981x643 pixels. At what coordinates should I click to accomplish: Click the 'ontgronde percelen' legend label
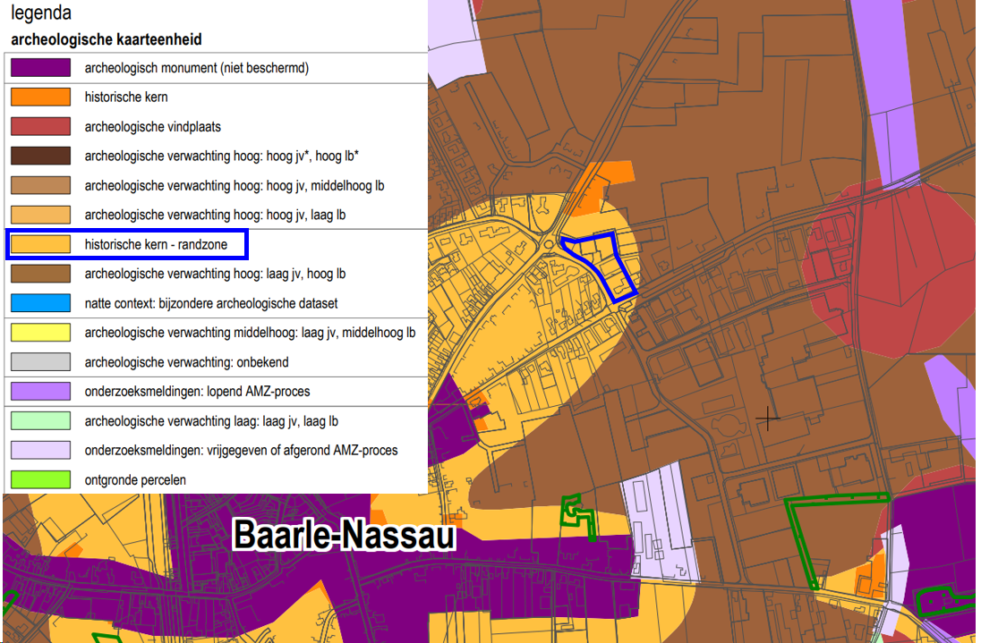135,480
